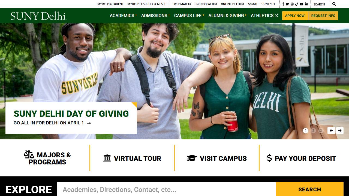The image size is (349, 196).
Task: Expand the Campus Life menu
Action: tap(189, 16)
